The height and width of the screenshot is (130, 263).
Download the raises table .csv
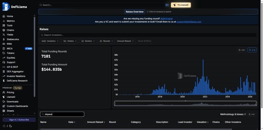tap(252, 114)
